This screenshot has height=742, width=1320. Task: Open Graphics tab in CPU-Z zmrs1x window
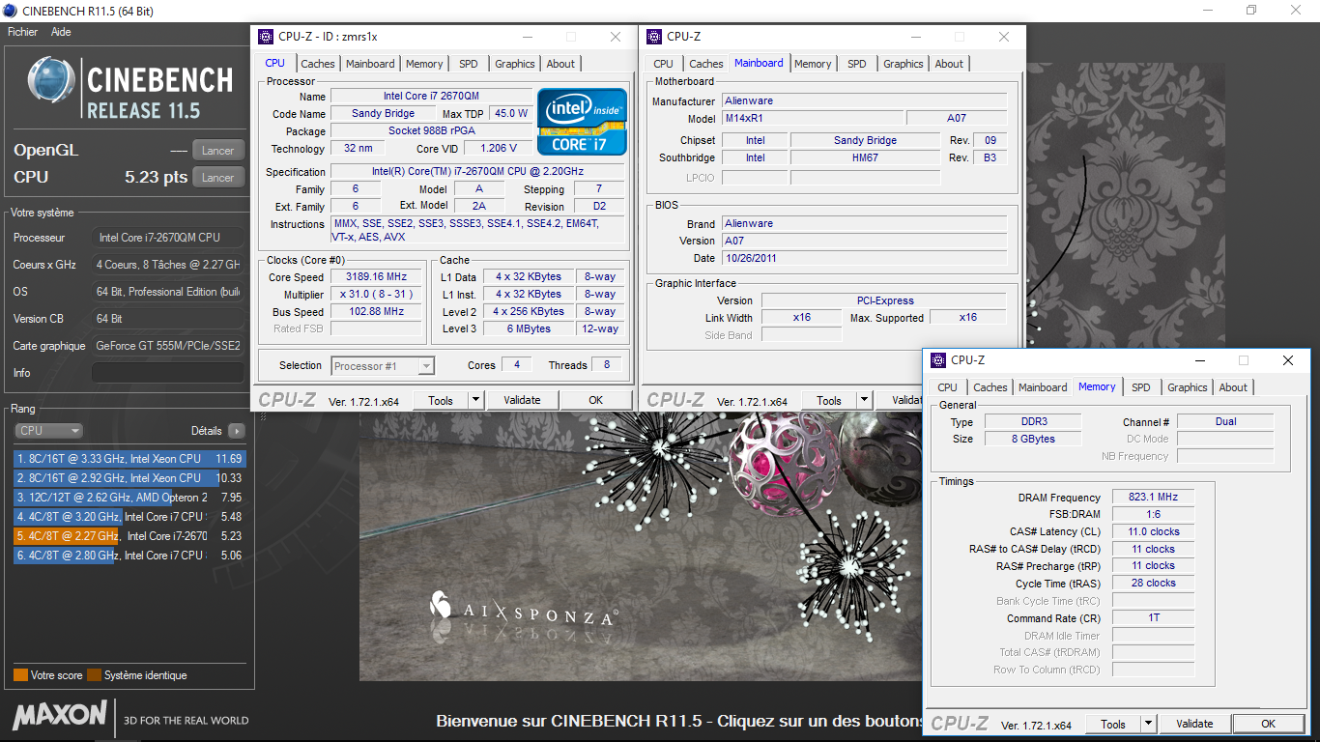(x=515, y=64)
